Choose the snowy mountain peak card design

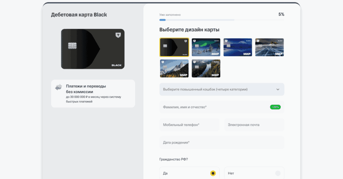coord(174,69)
